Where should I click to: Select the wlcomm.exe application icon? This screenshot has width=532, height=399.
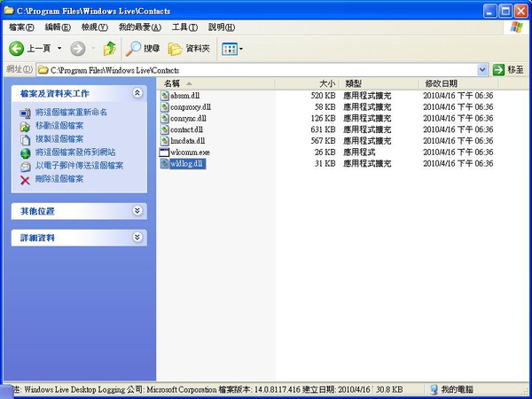164,152
